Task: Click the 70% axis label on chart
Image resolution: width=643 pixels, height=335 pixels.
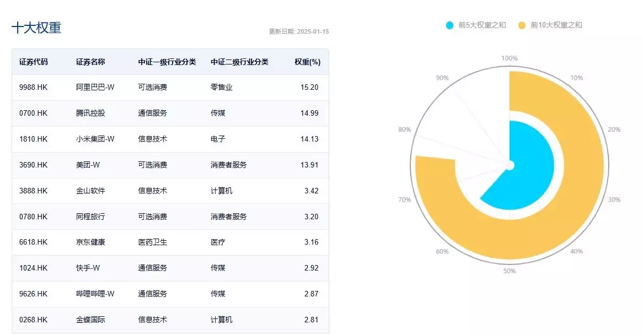Action: coord(404,200)
